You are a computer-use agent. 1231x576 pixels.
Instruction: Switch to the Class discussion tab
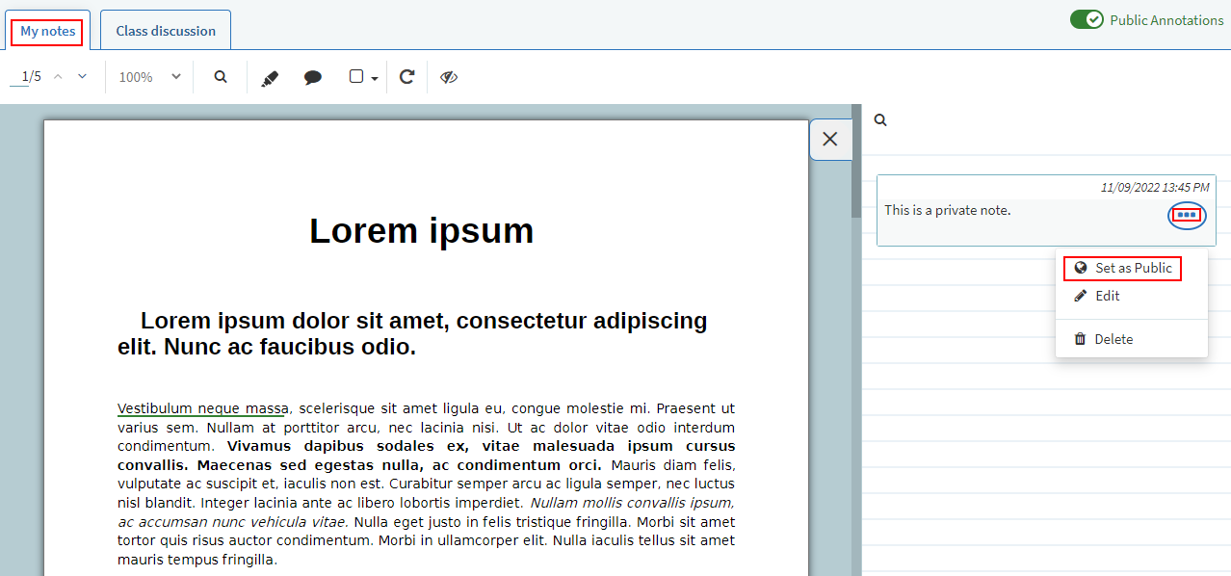[x=166, y=31]
